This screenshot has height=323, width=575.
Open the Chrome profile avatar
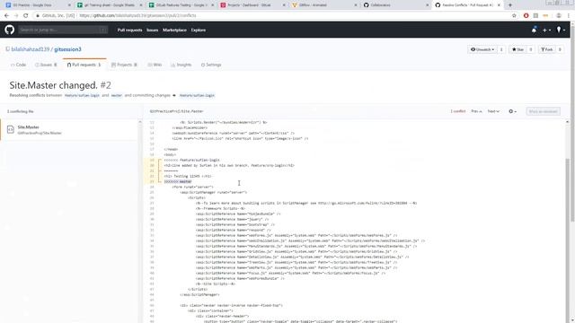coord(559,15)
